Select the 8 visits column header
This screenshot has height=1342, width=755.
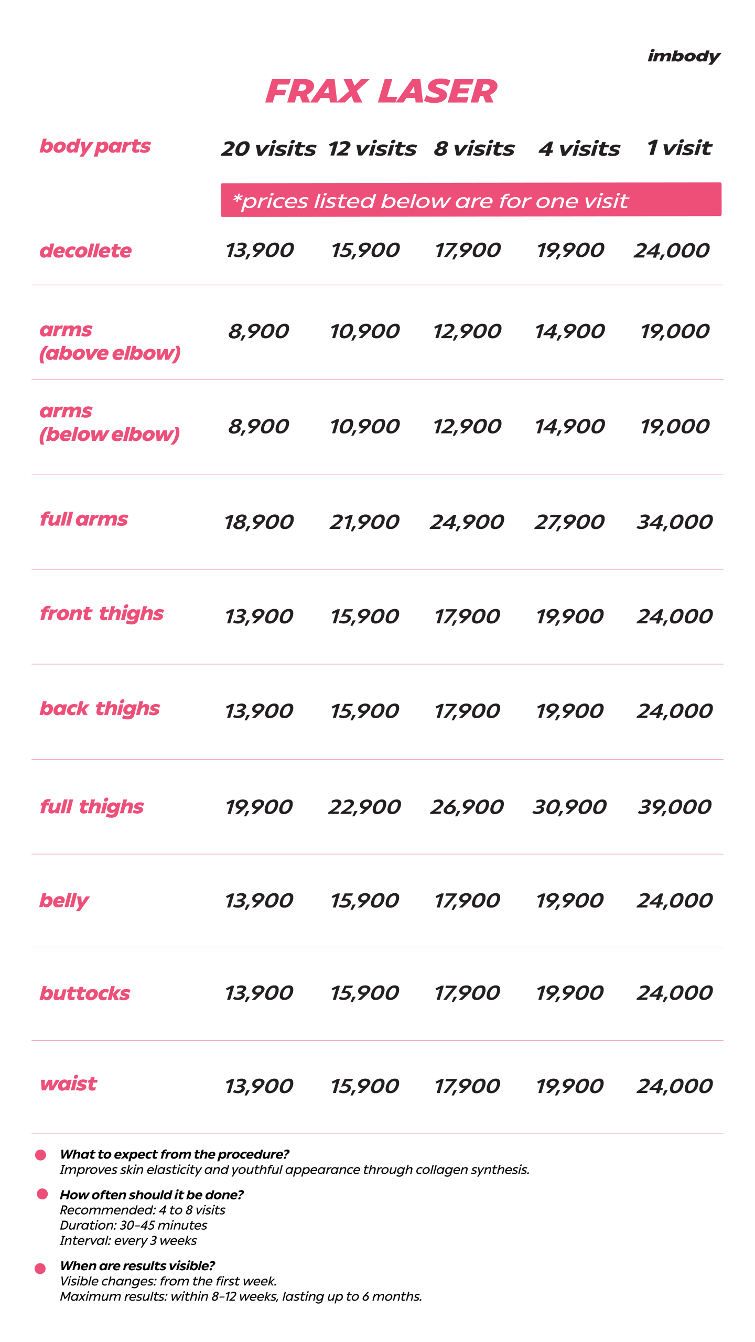(x=474, y=149)
